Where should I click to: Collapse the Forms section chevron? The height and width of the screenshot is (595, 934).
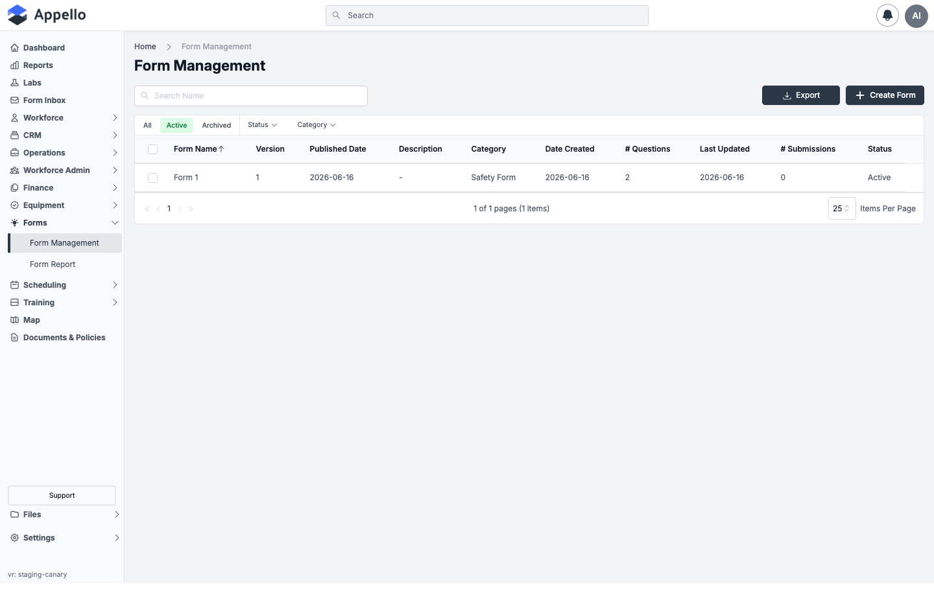[115, 223]
